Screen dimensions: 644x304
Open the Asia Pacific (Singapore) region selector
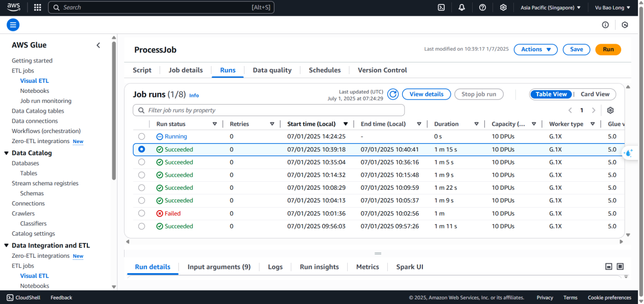pyautogui.click(x=550, y=8)
